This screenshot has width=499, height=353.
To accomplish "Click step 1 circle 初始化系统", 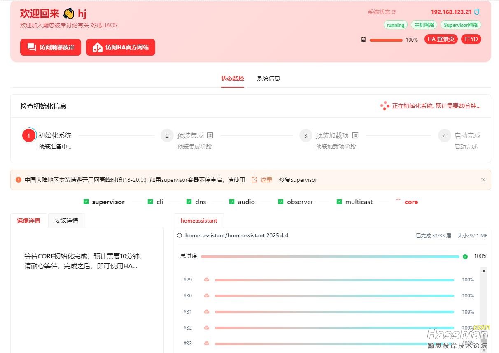I will [28, 135].
